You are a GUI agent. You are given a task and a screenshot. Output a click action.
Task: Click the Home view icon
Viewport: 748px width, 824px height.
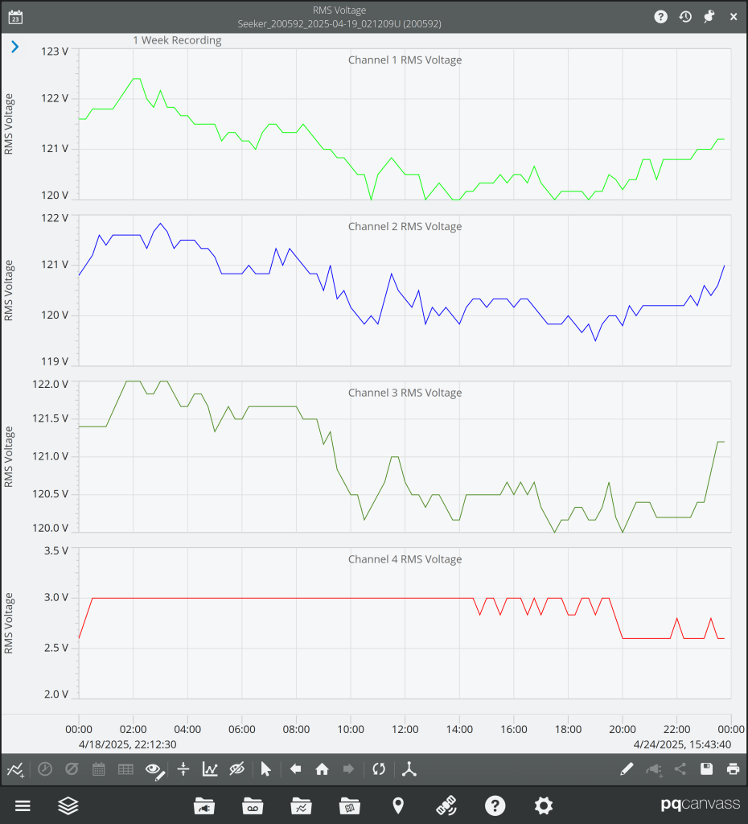tap(322, 768)
